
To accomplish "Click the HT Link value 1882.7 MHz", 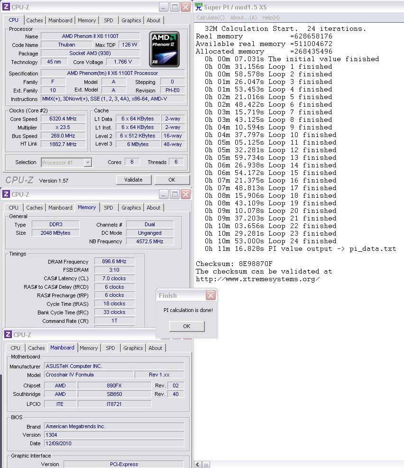I will (63, 144).
